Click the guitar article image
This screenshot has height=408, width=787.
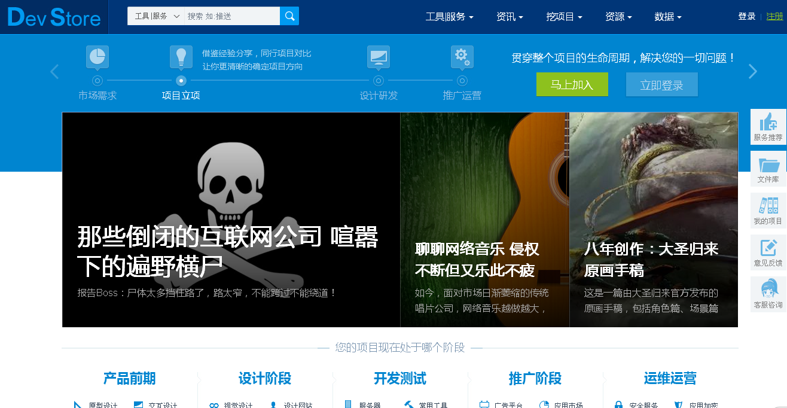(485, 220)
